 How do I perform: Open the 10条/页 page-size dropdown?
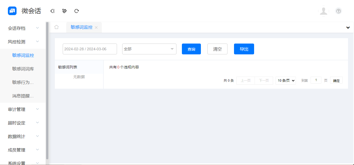(286, 80)
